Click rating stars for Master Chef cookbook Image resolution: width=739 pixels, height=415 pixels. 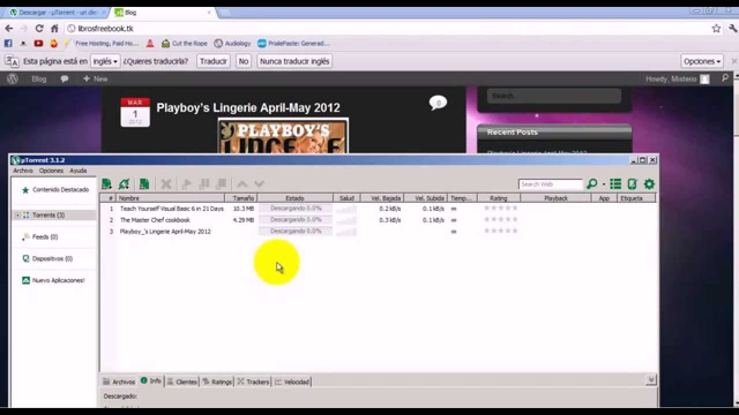point(501,220)
